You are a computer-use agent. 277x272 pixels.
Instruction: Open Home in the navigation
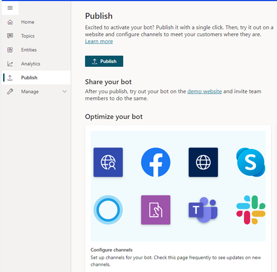pos(36,22)
